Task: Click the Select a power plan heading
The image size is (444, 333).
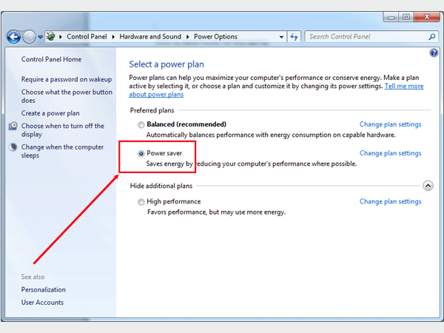Action: click(166, 64)
